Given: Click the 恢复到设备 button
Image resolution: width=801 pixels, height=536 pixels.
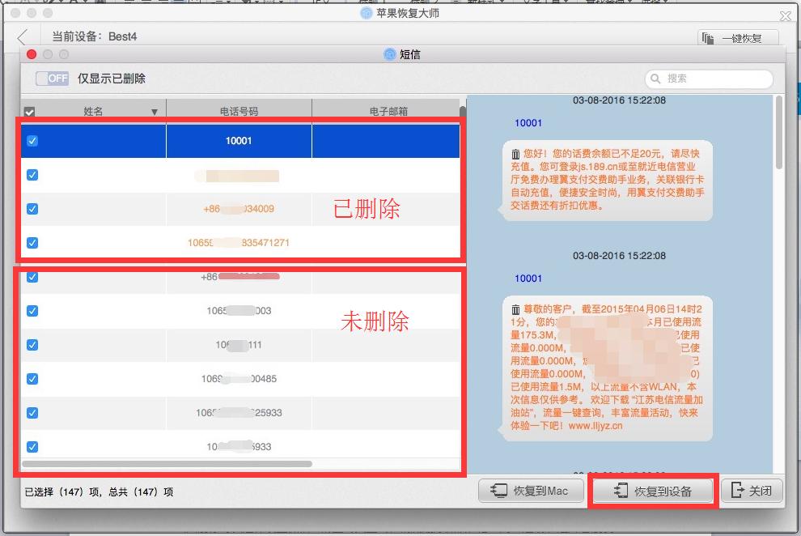Looking at the screenshot, I should (652, 490).
